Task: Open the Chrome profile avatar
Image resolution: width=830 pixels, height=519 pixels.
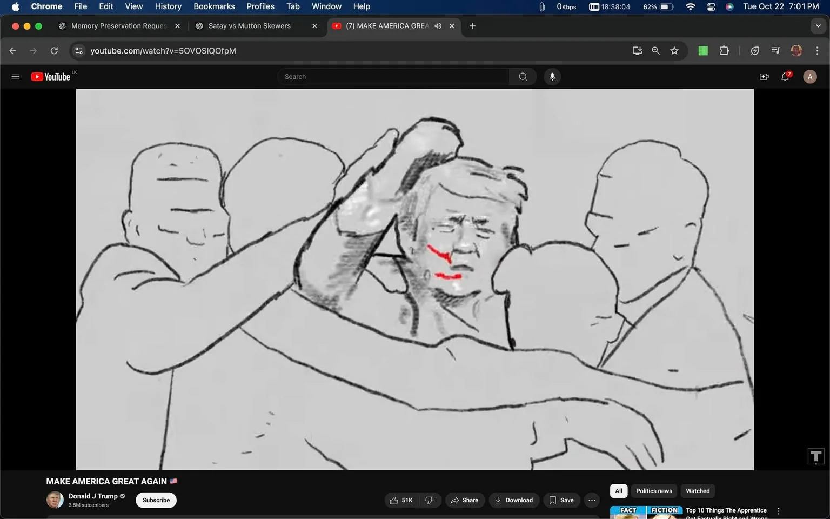Action: point(796,51)
